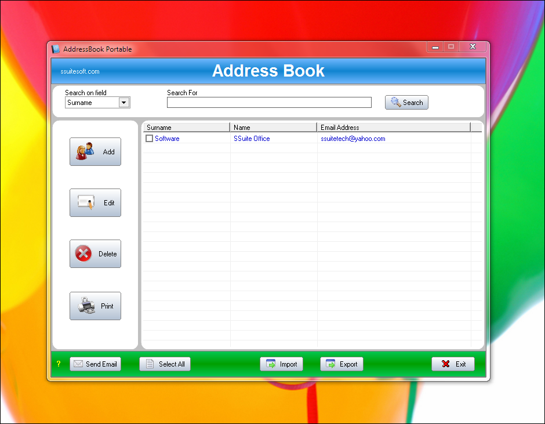This screenshot has height=424, width=545.
Task: Sort by the Name column header
Action: coord(273,127)
